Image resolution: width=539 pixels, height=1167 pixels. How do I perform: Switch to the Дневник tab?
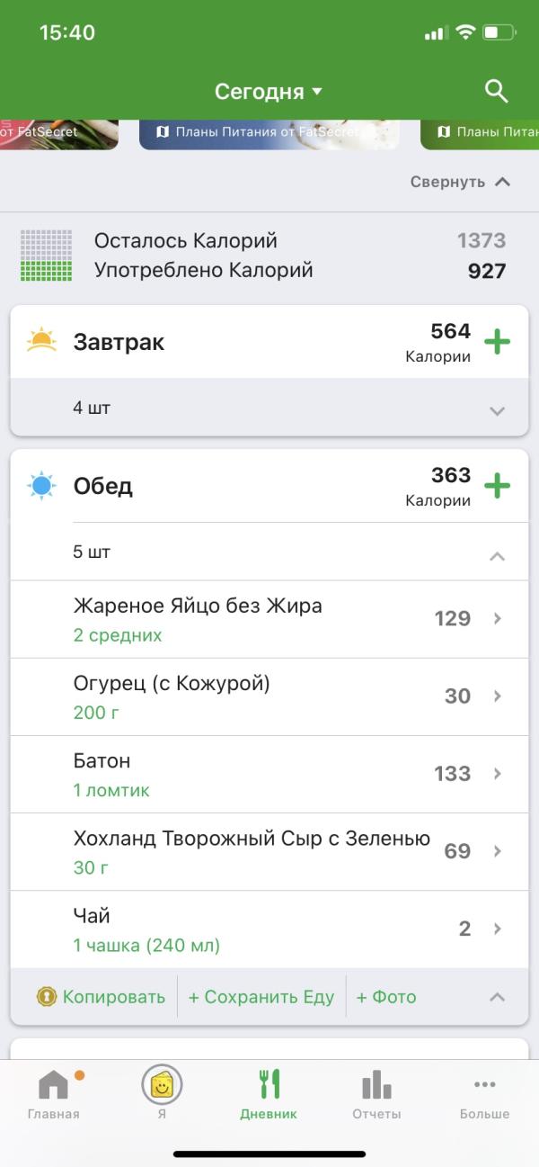click(x=269, y=1093)
